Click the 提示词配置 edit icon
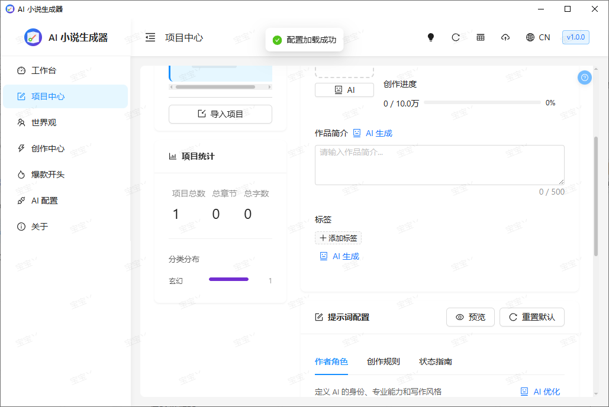 click(x=318, y=317)
